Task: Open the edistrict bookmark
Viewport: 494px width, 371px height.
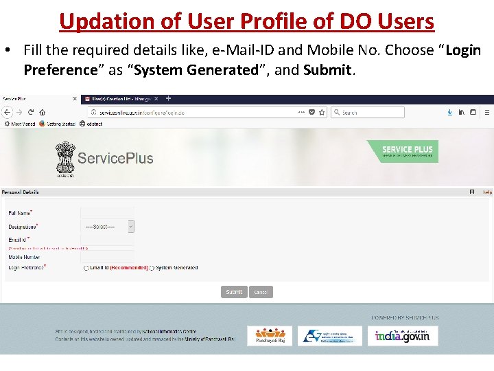Action: point(91,124)
